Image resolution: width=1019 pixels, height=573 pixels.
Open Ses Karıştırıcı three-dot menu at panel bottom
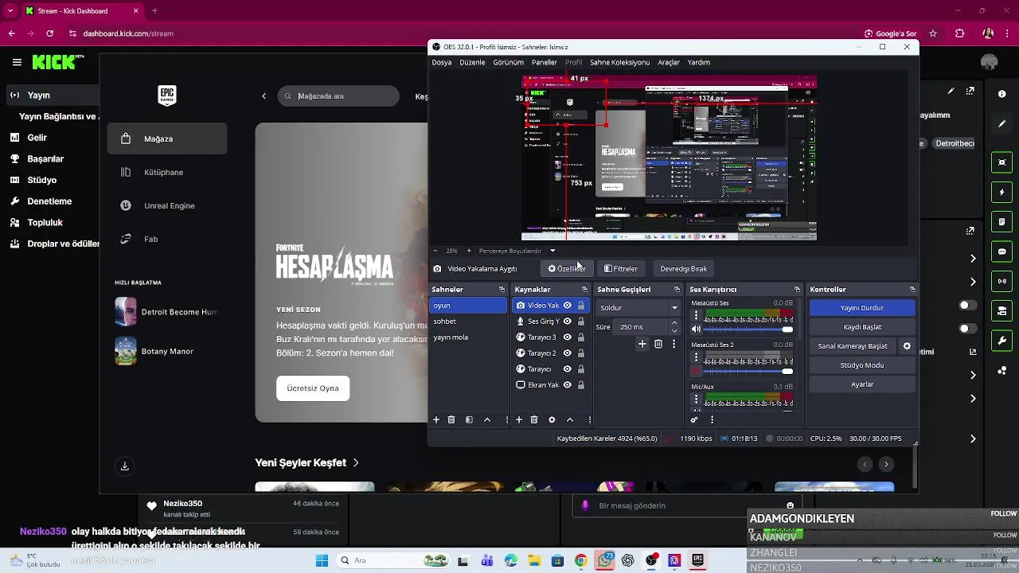coord(712,419)
